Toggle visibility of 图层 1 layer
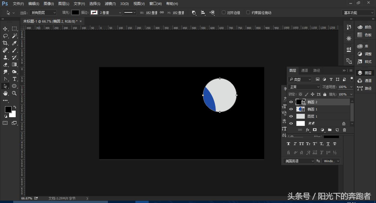Screen dimensions: 376x203 [x=291, y=116]
